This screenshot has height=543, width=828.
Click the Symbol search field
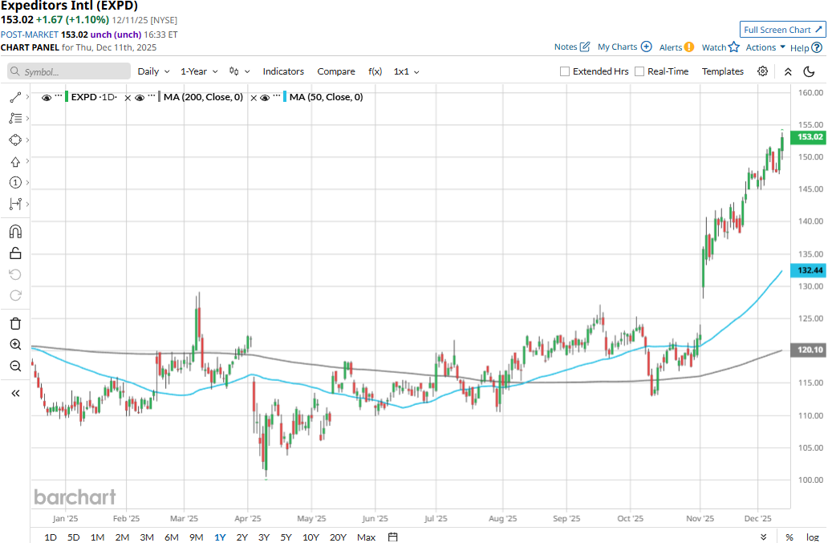pos(68,71)
